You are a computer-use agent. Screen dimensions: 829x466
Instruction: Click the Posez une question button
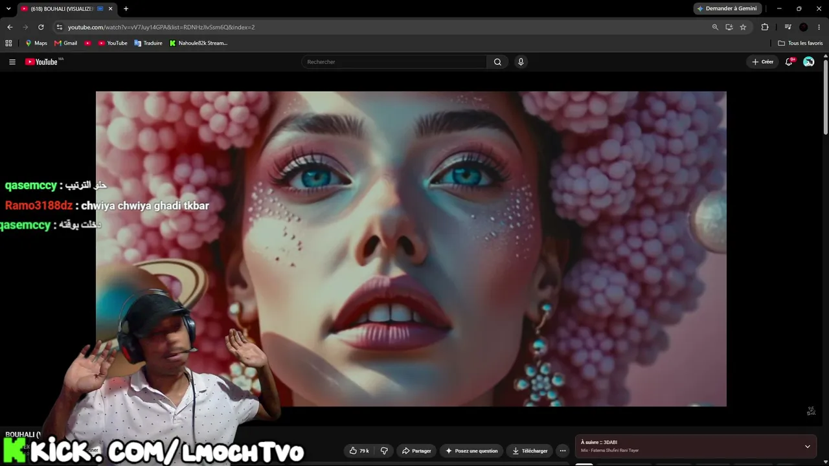click(x=471, y=450)
